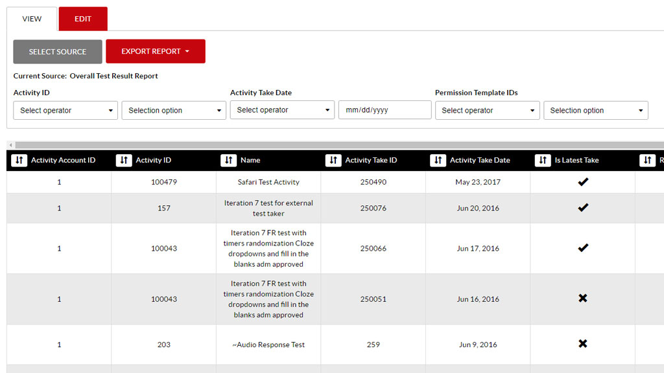Sort by Is Latest Take column icon

tap(543, 161)
